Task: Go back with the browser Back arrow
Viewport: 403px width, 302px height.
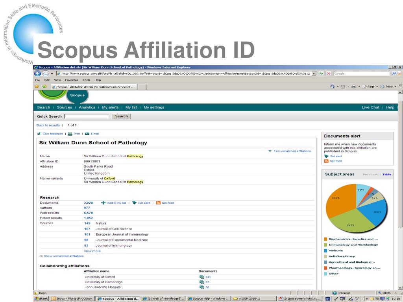Action: pyautogui.click(x=37, y=74)
